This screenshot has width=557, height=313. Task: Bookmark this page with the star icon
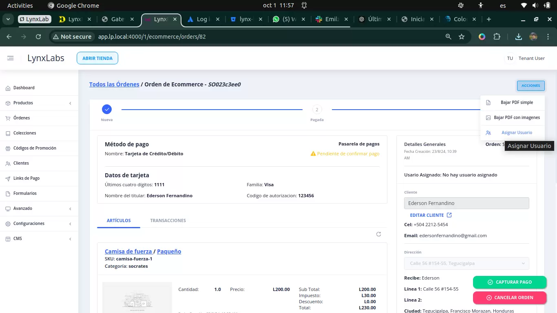pos(462,37)
